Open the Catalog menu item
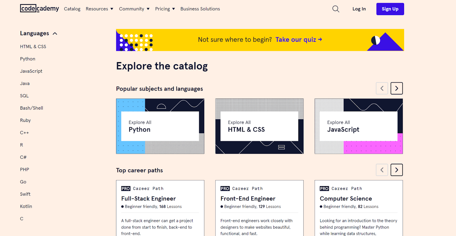This screenshot has width=456, height=236. tap(72, 9)
